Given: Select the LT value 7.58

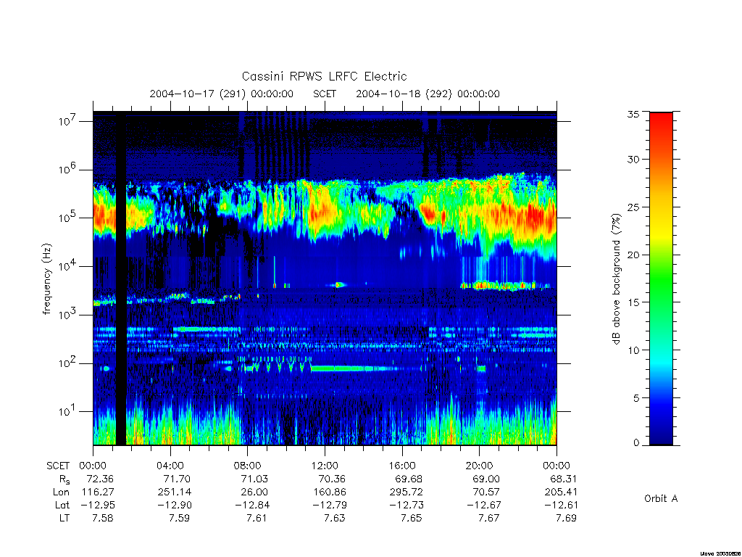Looking at the screenshot, I should (x=103, y=518).
